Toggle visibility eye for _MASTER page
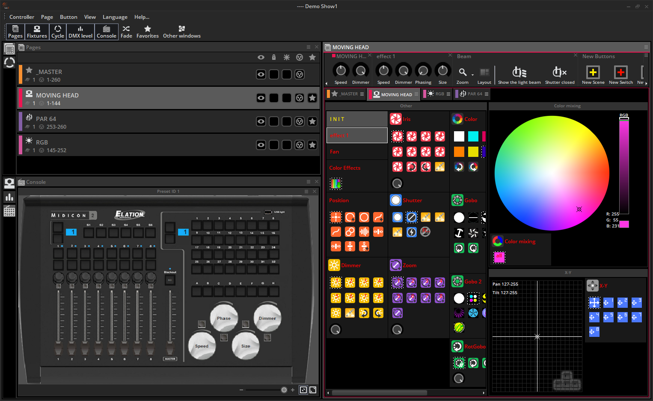 pyautogui.click(x=261, y=74)
